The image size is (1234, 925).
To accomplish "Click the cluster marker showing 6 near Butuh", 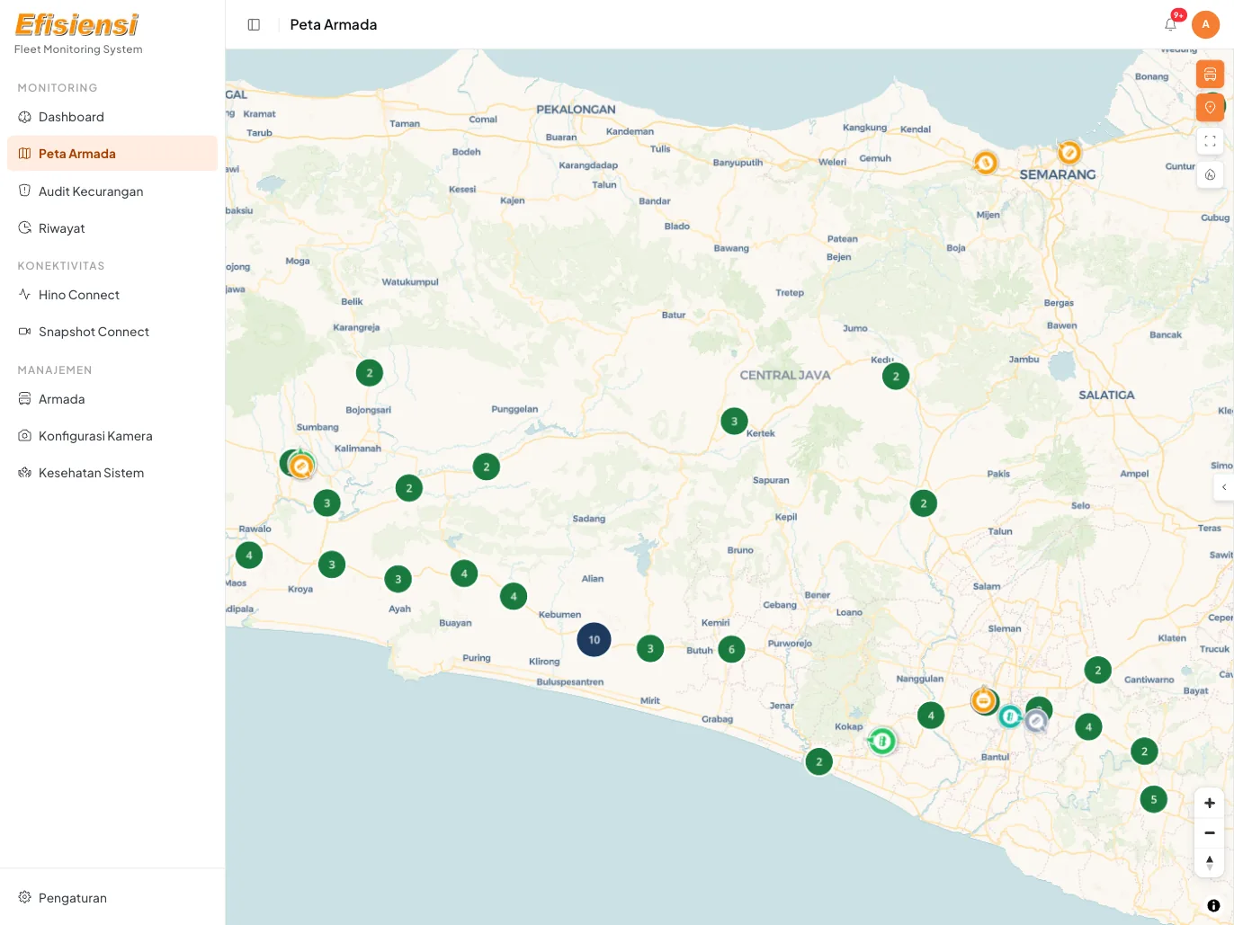I will [731, 649].
